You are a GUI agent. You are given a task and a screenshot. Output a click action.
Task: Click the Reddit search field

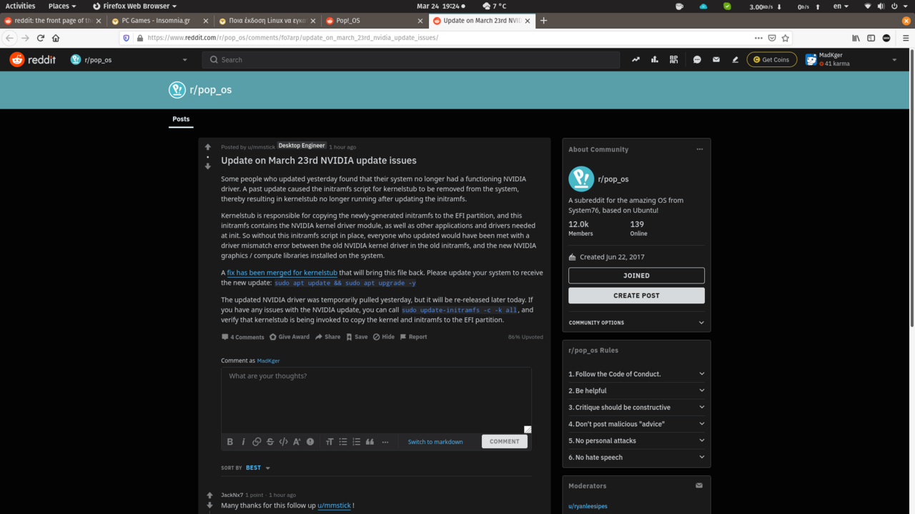click(411, 60)
